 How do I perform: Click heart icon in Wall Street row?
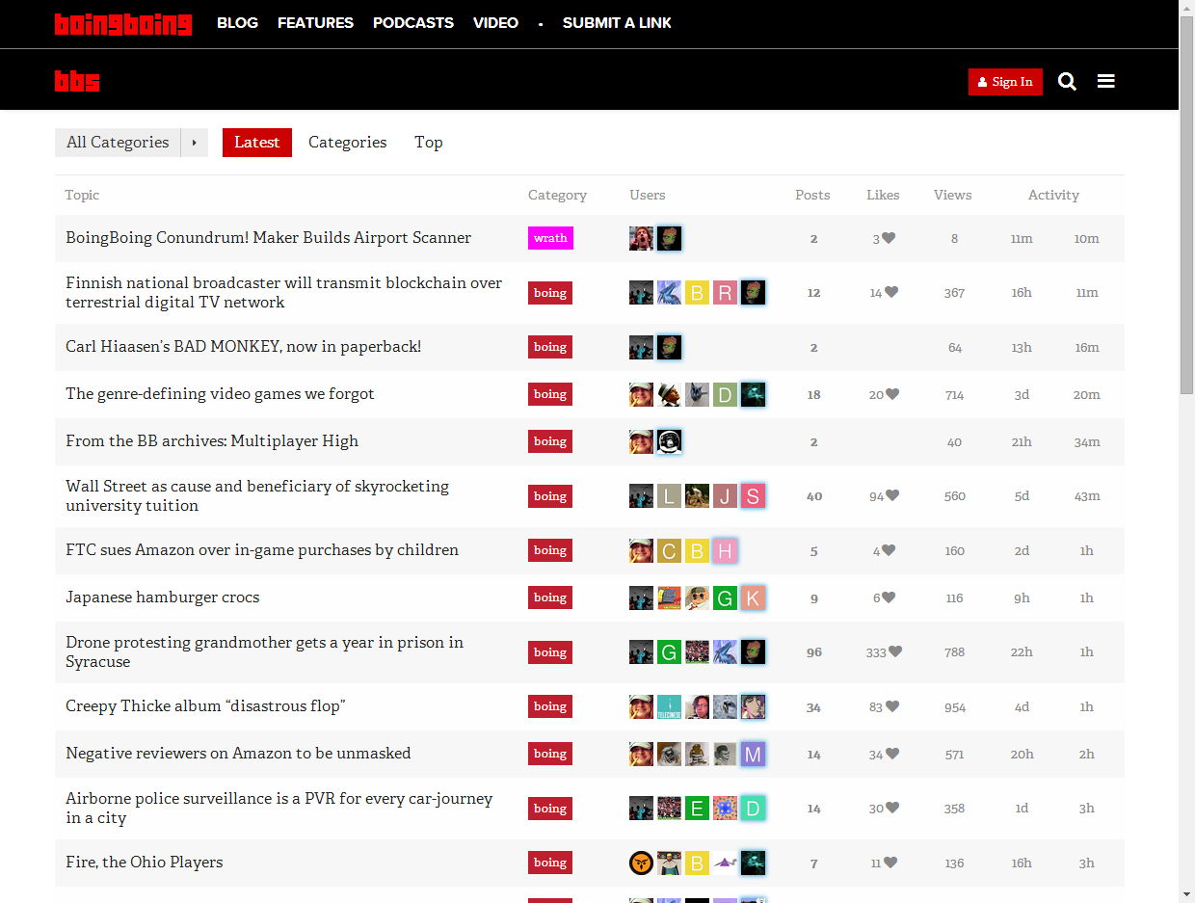(892, 496)
